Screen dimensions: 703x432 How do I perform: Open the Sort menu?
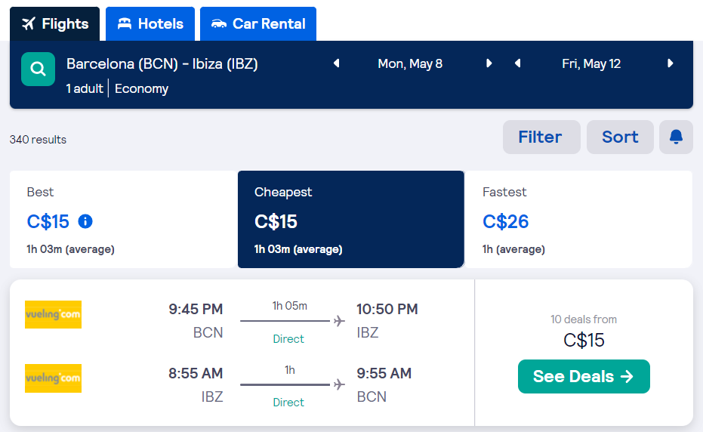point(620,137)
